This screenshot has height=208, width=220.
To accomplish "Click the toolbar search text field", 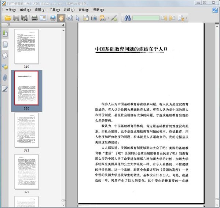I will pos(146,18).
